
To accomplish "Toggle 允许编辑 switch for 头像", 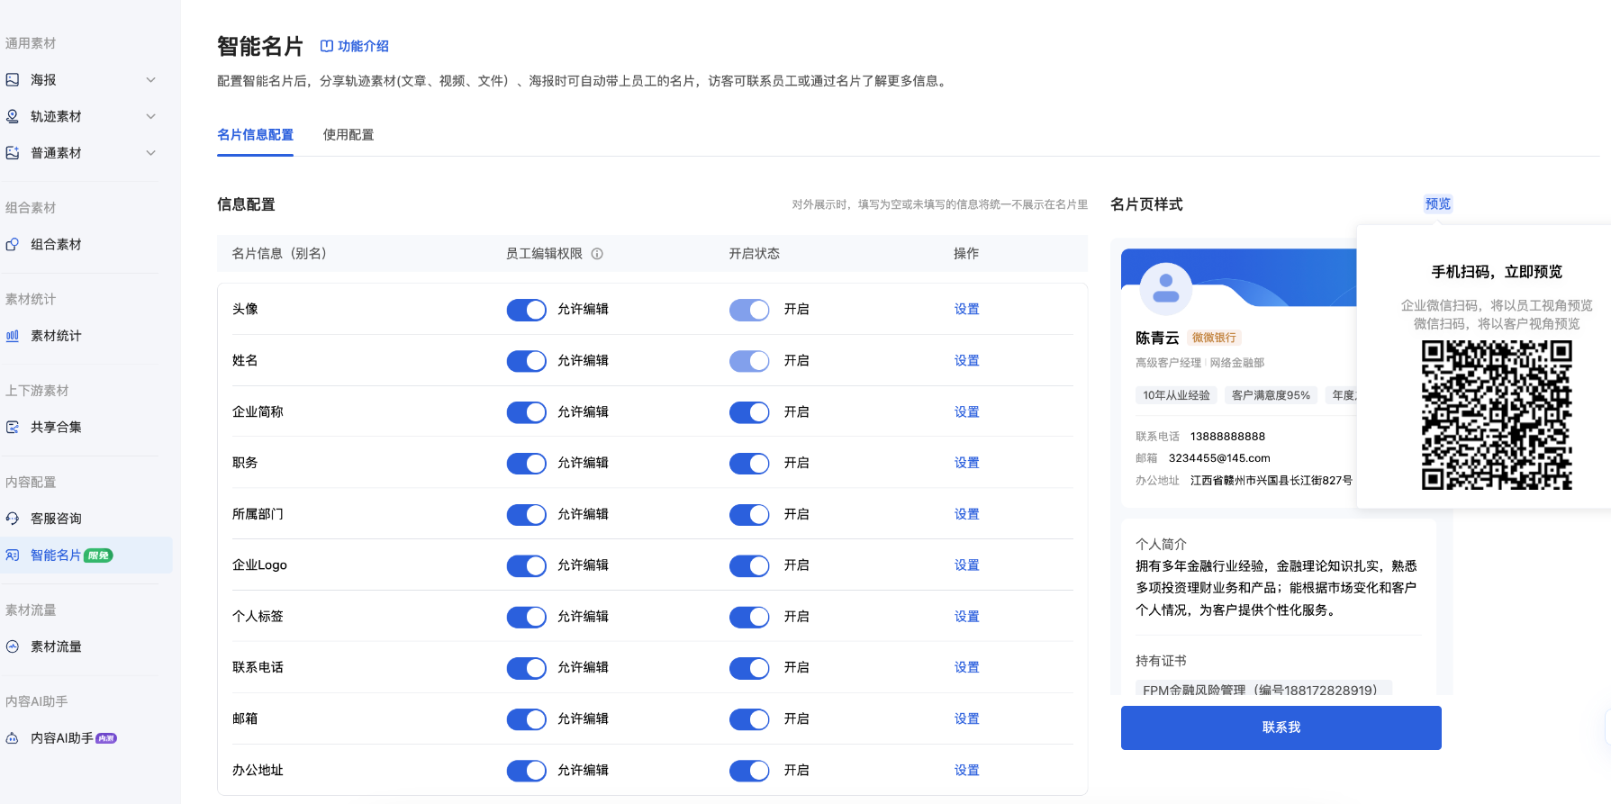I will coord(527,310).
